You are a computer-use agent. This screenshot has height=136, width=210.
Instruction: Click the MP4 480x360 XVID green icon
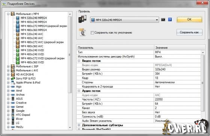[x=18, y=62]
